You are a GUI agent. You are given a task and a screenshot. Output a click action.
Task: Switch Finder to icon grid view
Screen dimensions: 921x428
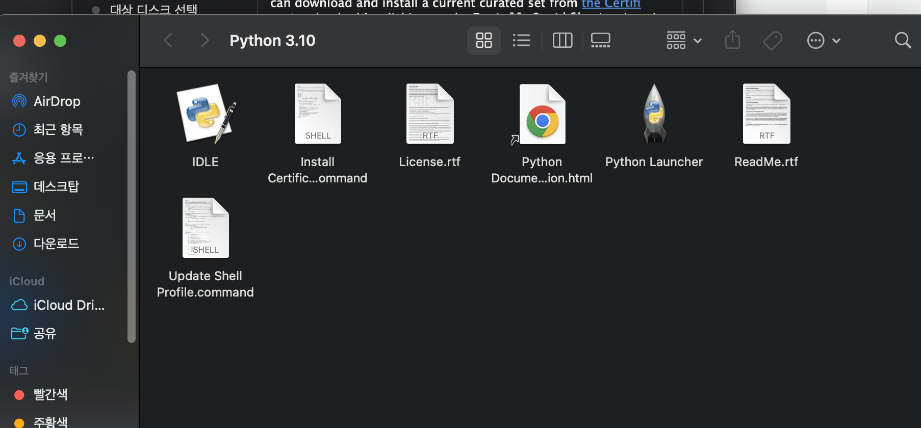[x=484, y=40]
